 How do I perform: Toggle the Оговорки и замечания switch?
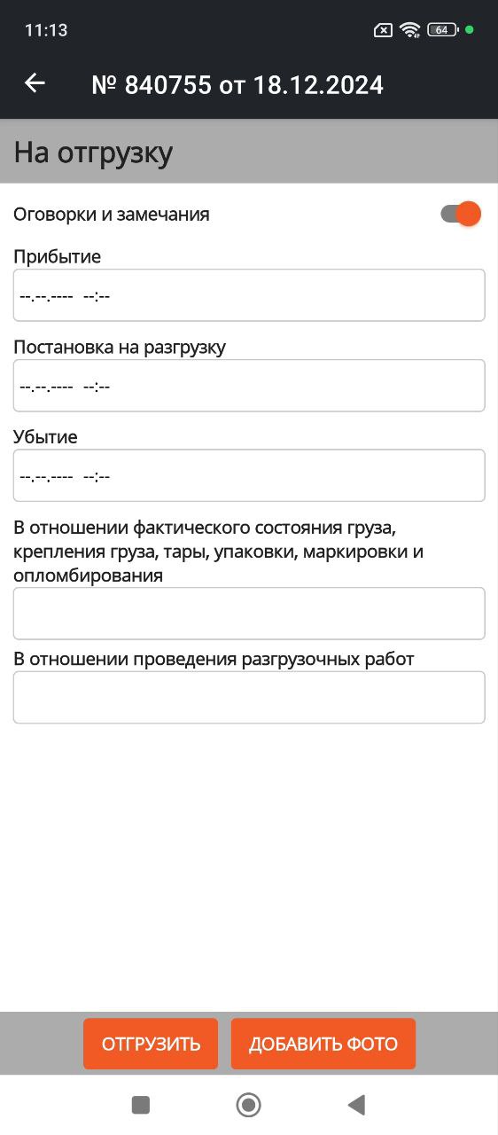click(x=461, y=214)
